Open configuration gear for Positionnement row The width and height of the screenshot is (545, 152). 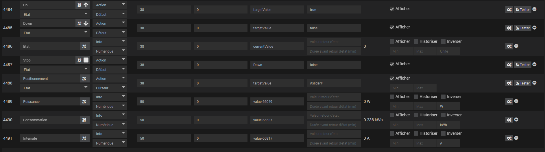point(509,83)
